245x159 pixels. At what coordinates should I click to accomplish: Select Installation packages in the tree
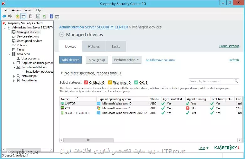[40, 72]
